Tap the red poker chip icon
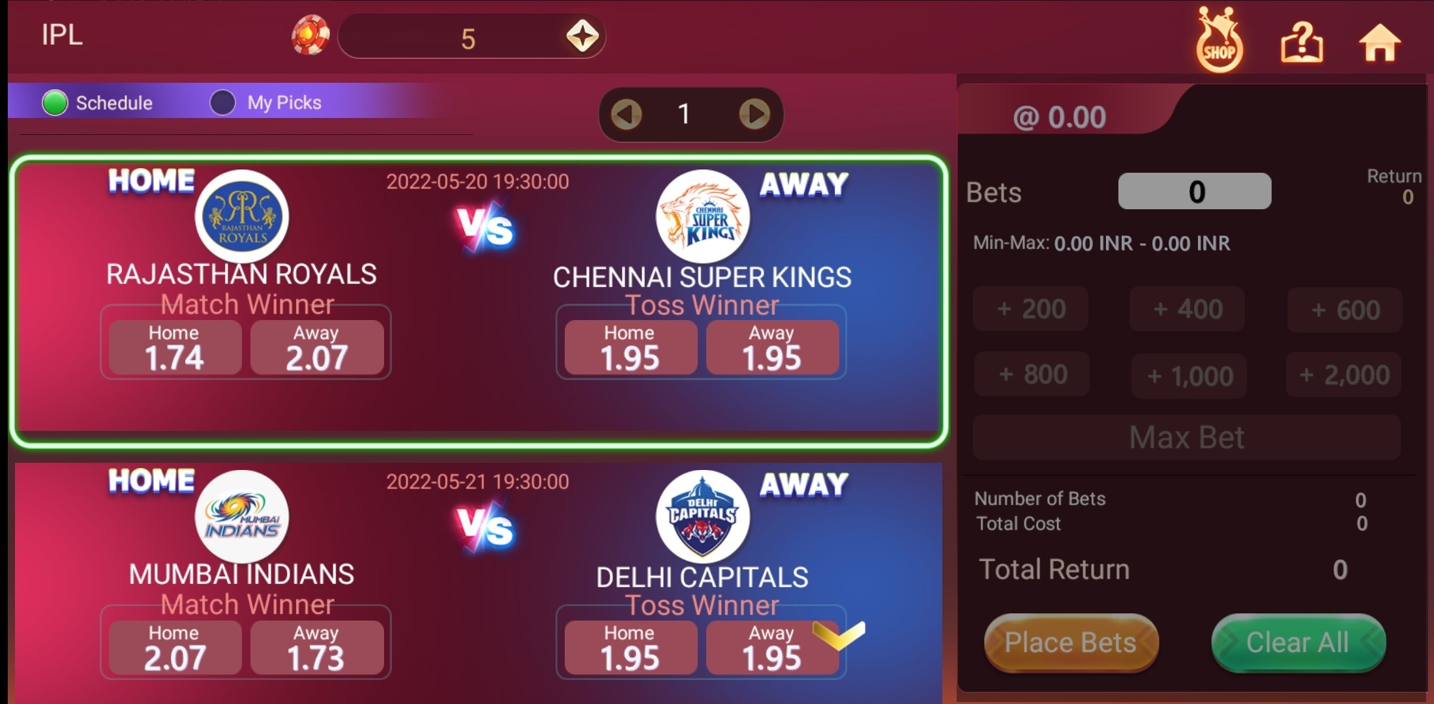 click(x=310, y=36)
